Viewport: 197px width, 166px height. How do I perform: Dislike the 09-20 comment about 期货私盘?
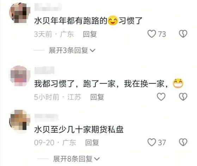[x=183, y=142]
